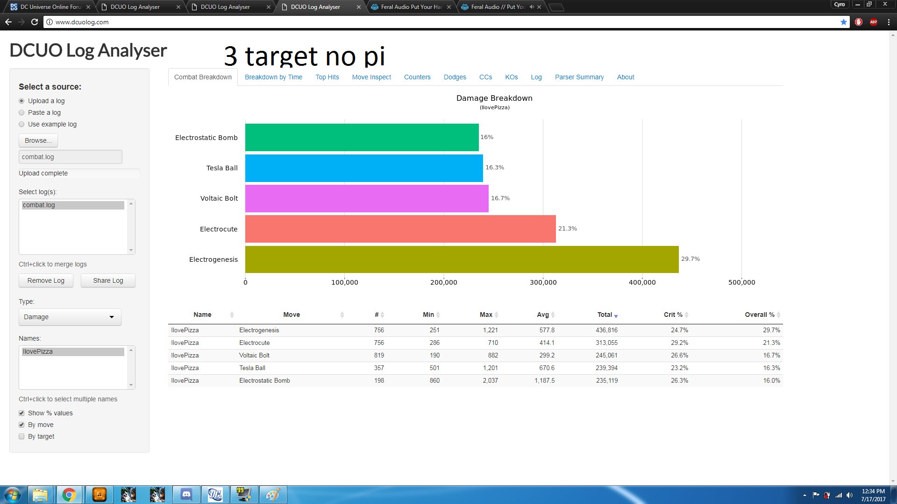Image resolution: width=897 pixels, height=504 pixels.
Task: Open the Opera-style red extension icon
Action: click(x=859, y=22)
